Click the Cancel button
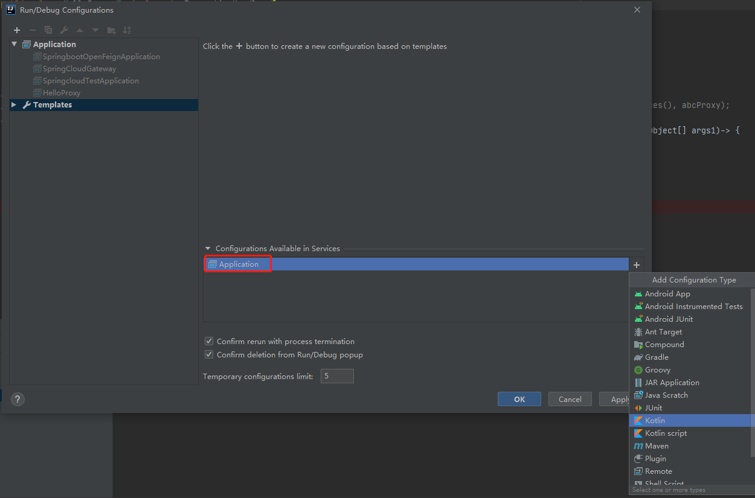This screenshot has width=755, height=498. (570, 399)
